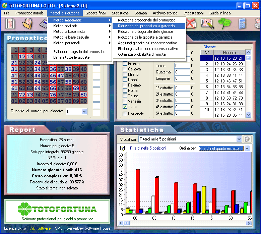Viewport: 261px width, 234px height.
Task: Check the Milano wheel checkbox
Action: point(125,74)
